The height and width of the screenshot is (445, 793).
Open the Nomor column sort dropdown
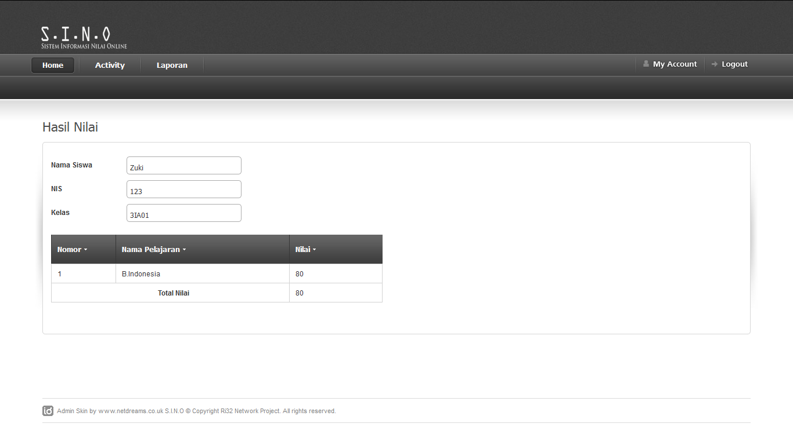click(86, 249)
